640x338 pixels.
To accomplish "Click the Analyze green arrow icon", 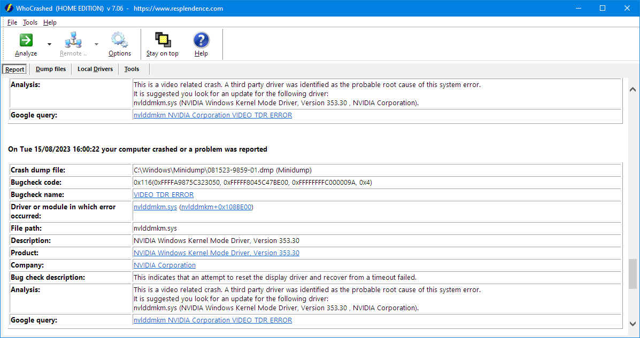I will pyautogui.click(x=26, y=40).
